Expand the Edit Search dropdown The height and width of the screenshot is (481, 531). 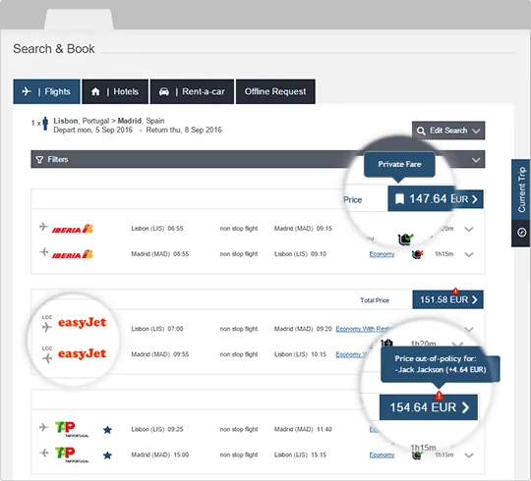[448, 131]
